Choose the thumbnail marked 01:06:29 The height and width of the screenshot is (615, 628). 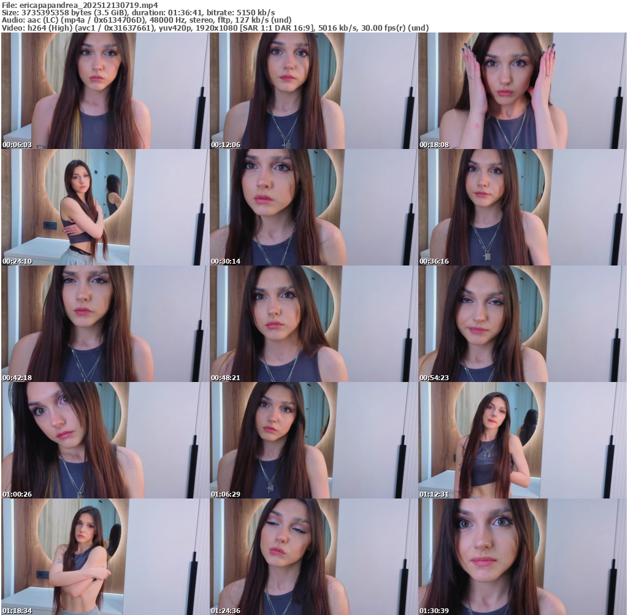pyautogui.click(x=313, y=440)
